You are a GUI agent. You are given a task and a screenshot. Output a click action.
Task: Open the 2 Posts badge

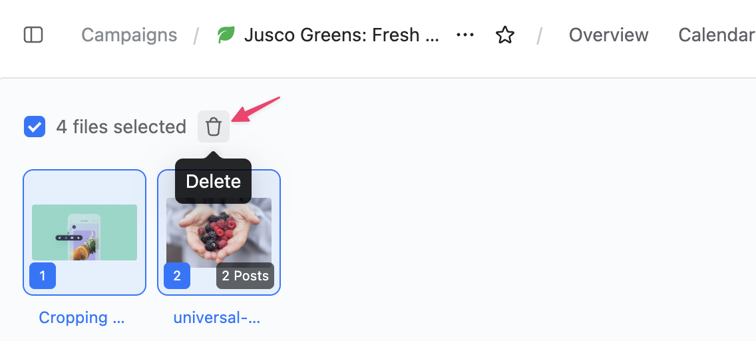[x=245, y=276]
